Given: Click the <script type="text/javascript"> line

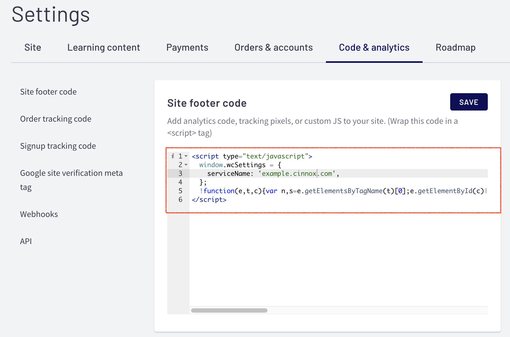Looking at the screenshot, I should point(252,156).
